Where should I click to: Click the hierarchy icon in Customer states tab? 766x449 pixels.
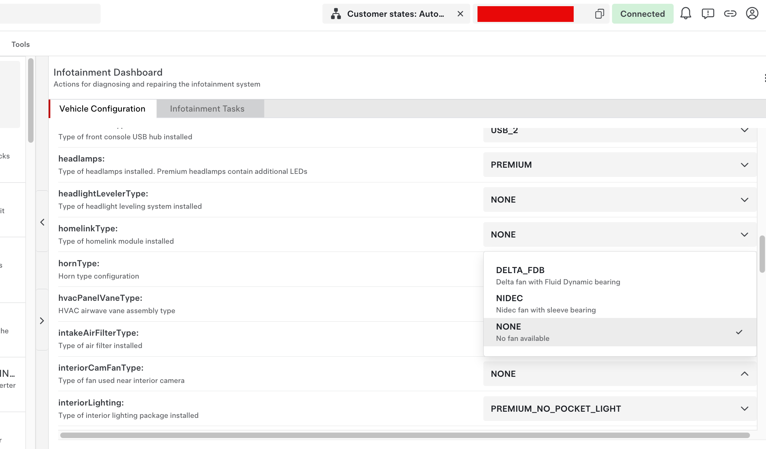point(336,14)
